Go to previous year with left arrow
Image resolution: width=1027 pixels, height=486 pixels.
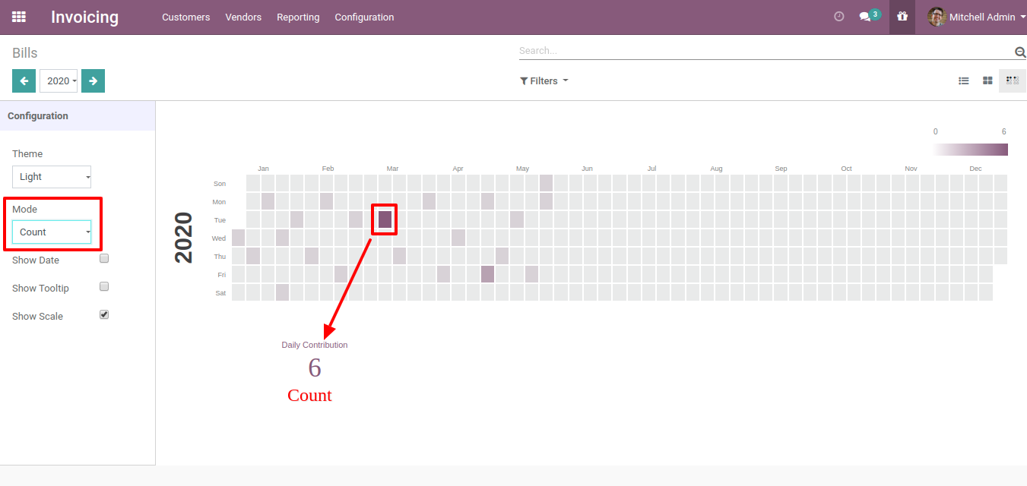point(24,80)
